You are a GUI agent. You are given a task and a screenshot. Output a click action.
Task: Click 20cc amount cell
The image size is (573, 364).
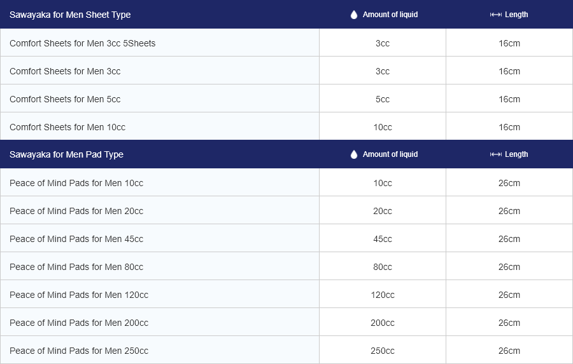pos(383,211)
